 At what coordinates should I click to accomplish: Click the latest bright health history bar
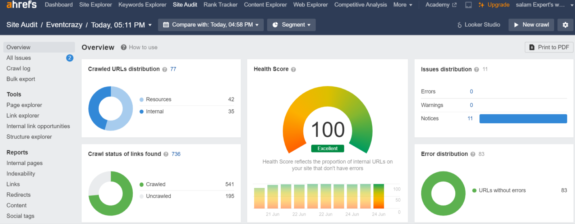pos(379,196)
